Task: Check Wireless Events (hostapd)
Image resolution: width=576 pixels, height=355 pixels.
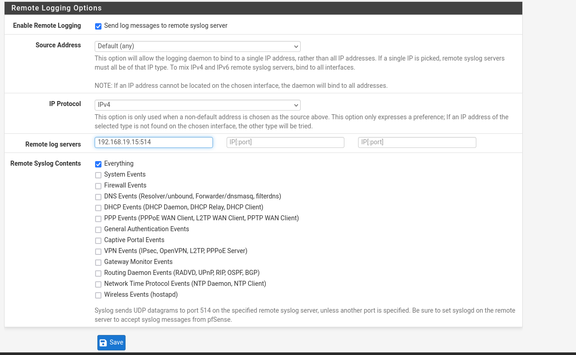Action: (x=98, y=295)
